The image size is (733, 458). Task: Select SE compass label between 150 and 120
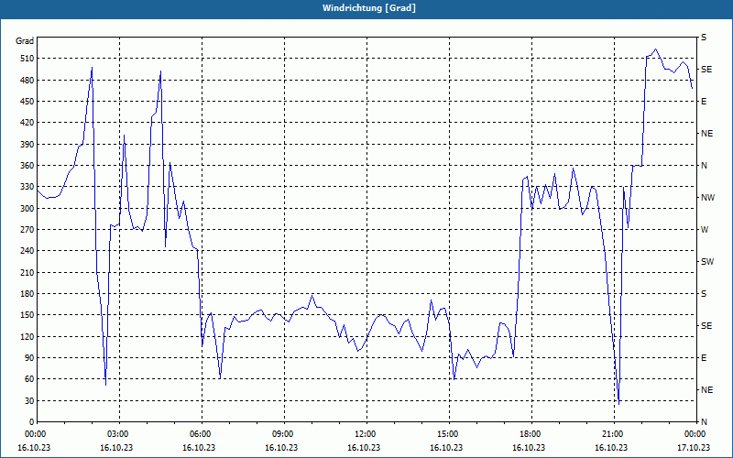pos(706,326)
